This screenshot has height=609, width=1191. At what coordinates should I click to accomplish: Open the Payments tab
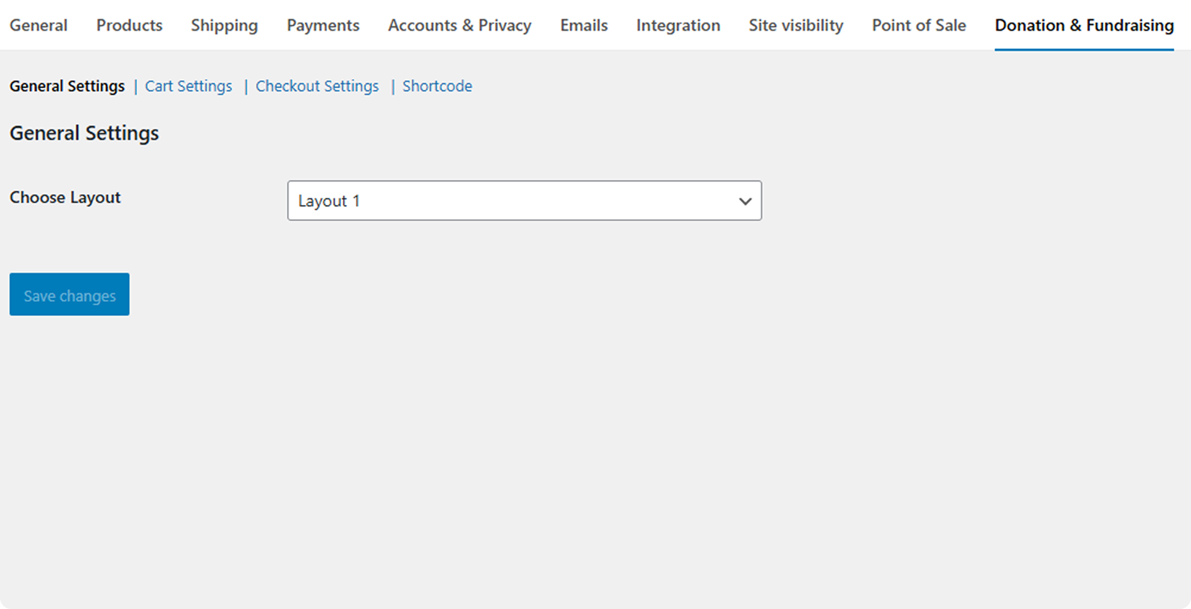[x=323, y=25]
